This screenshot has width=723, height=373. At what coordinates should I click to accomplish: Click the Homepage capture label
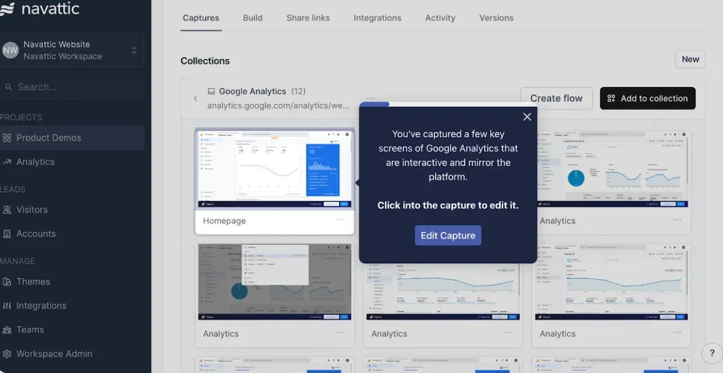[x=224, y=221]
